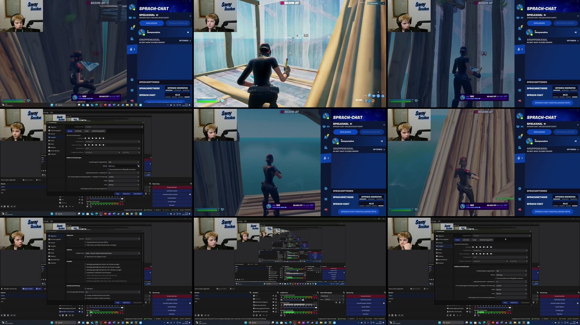580x325 pixels.
Task: In 6050 Kbps dialog, open CPU-Auslastungsvoreinstellung dropdown
Action: click(x=124, y=177)
